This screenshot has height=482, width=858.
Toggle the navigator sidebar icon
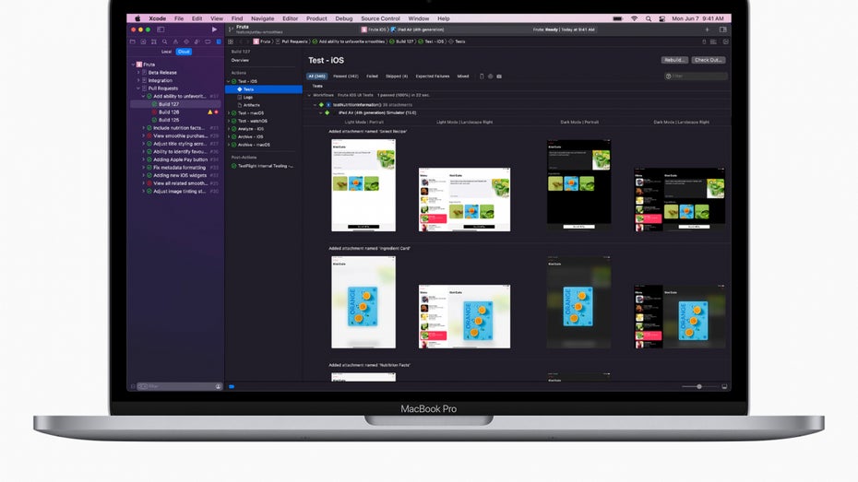(161, 29)
